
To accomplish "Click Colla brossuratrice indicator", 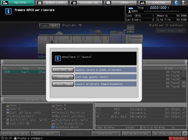I will coord(66,123).
